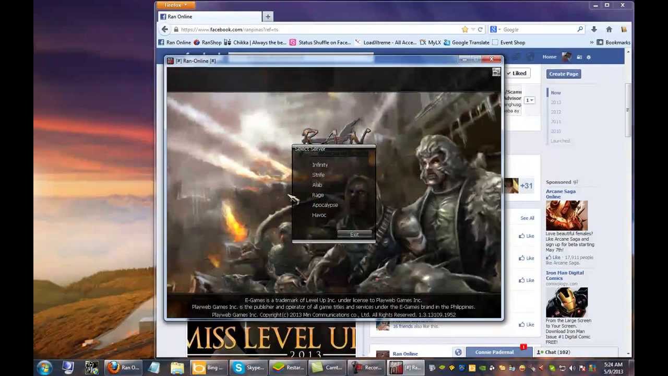Open Facebook privacy shortcuts lock icon

[x=579, y=57]
